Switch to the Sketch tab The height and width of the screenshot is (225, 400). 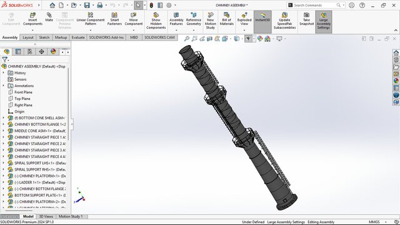[x=44, y=37]
